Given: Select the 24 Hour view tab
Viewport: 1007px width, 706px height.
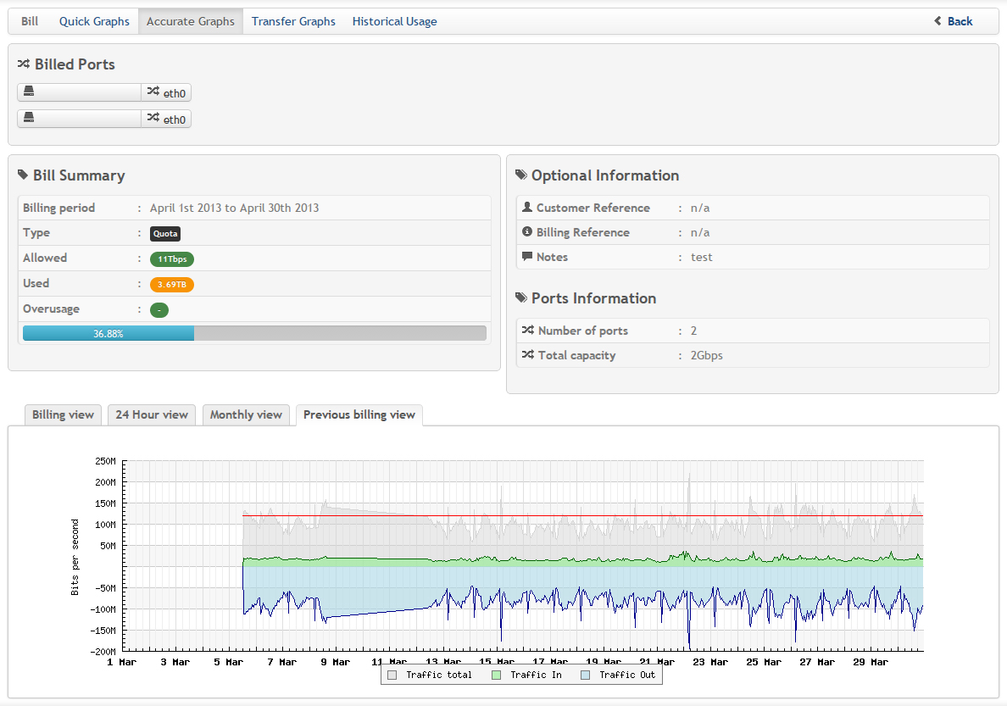Looking at the screenshot, I should [152, 414].
